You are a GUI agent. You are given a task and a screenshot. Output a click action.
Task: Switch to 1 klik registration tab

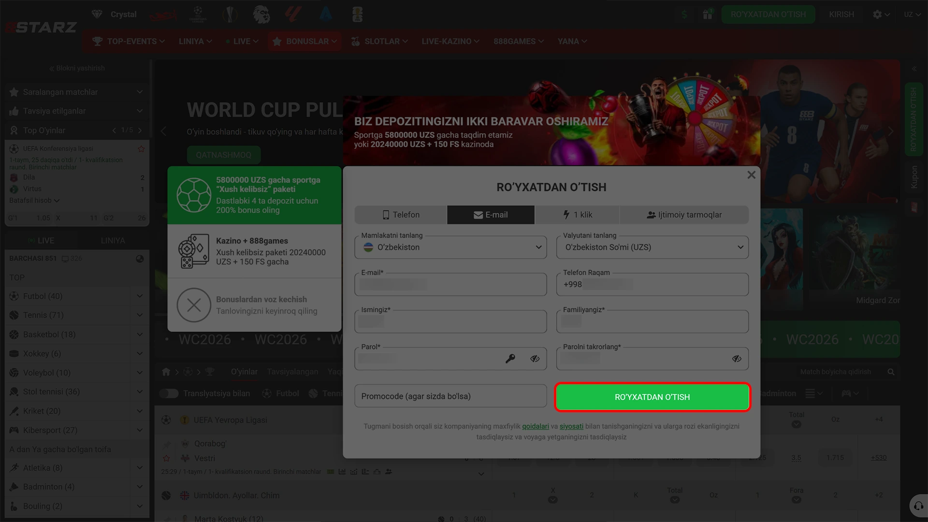577,215
